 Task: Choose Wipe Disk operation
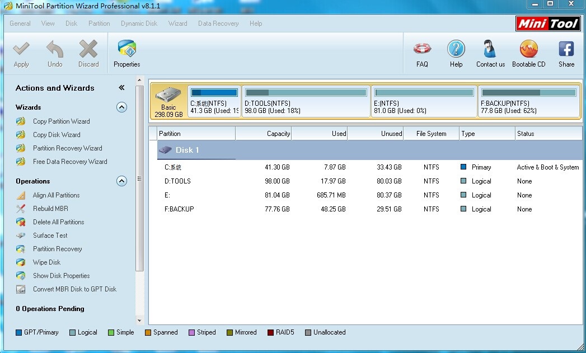pos(46,262)
